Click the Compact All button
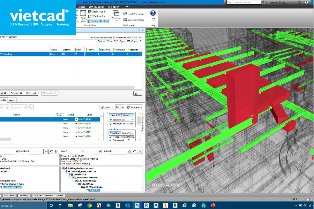Screen dimensions: 314x209 tap(16, 93)
